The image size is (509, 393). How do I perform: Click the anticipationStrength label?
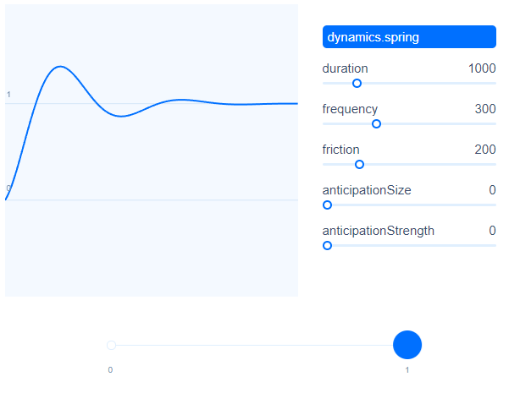(379, 231)
